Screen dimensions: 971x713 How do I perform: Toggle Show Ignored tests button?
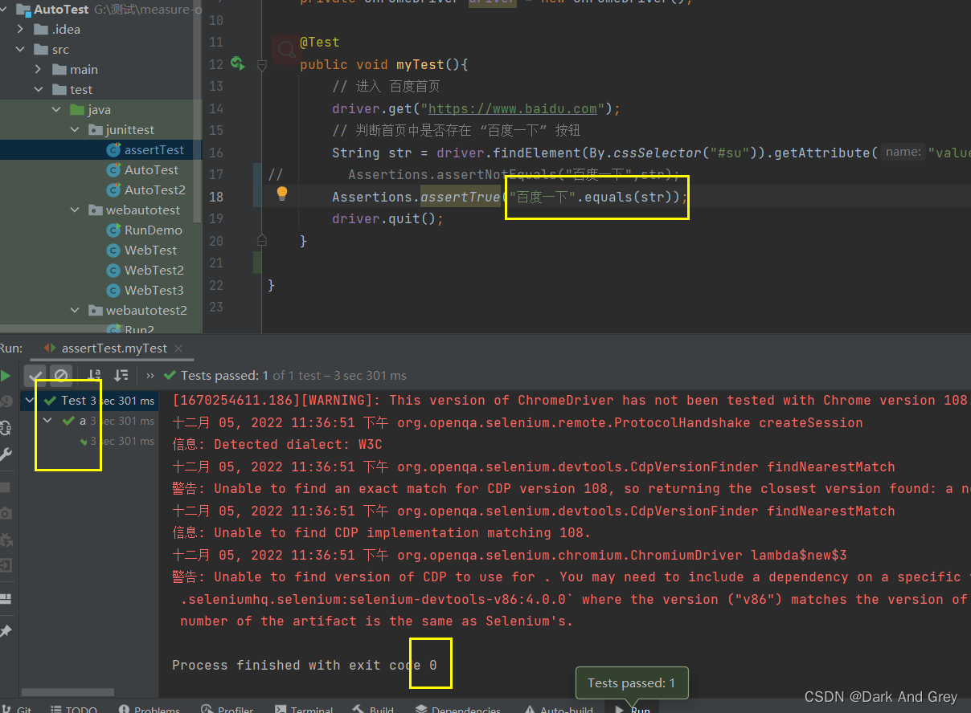coord(60,375)
